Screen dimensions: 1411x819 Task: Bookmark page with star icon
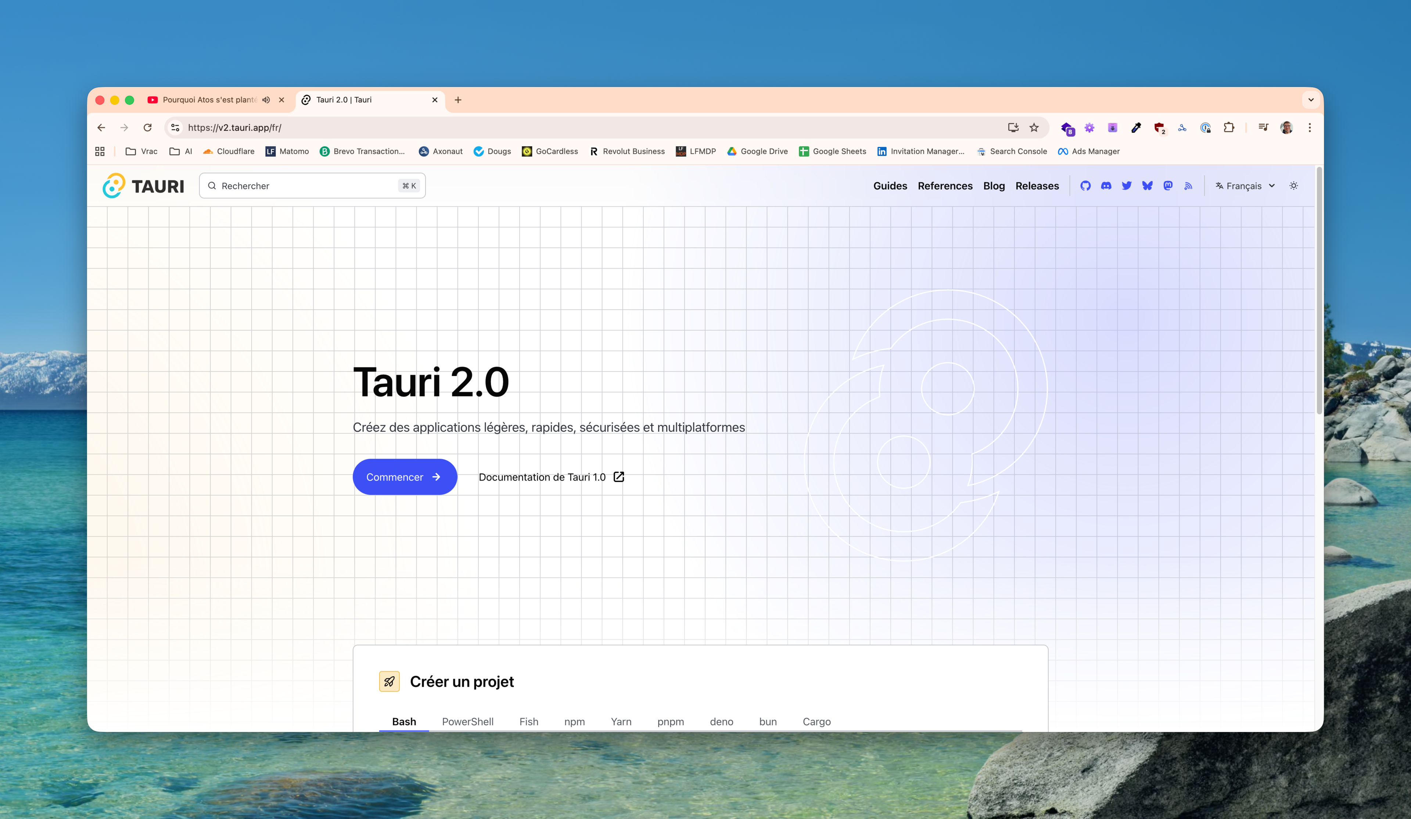(x=1034, y=127)
